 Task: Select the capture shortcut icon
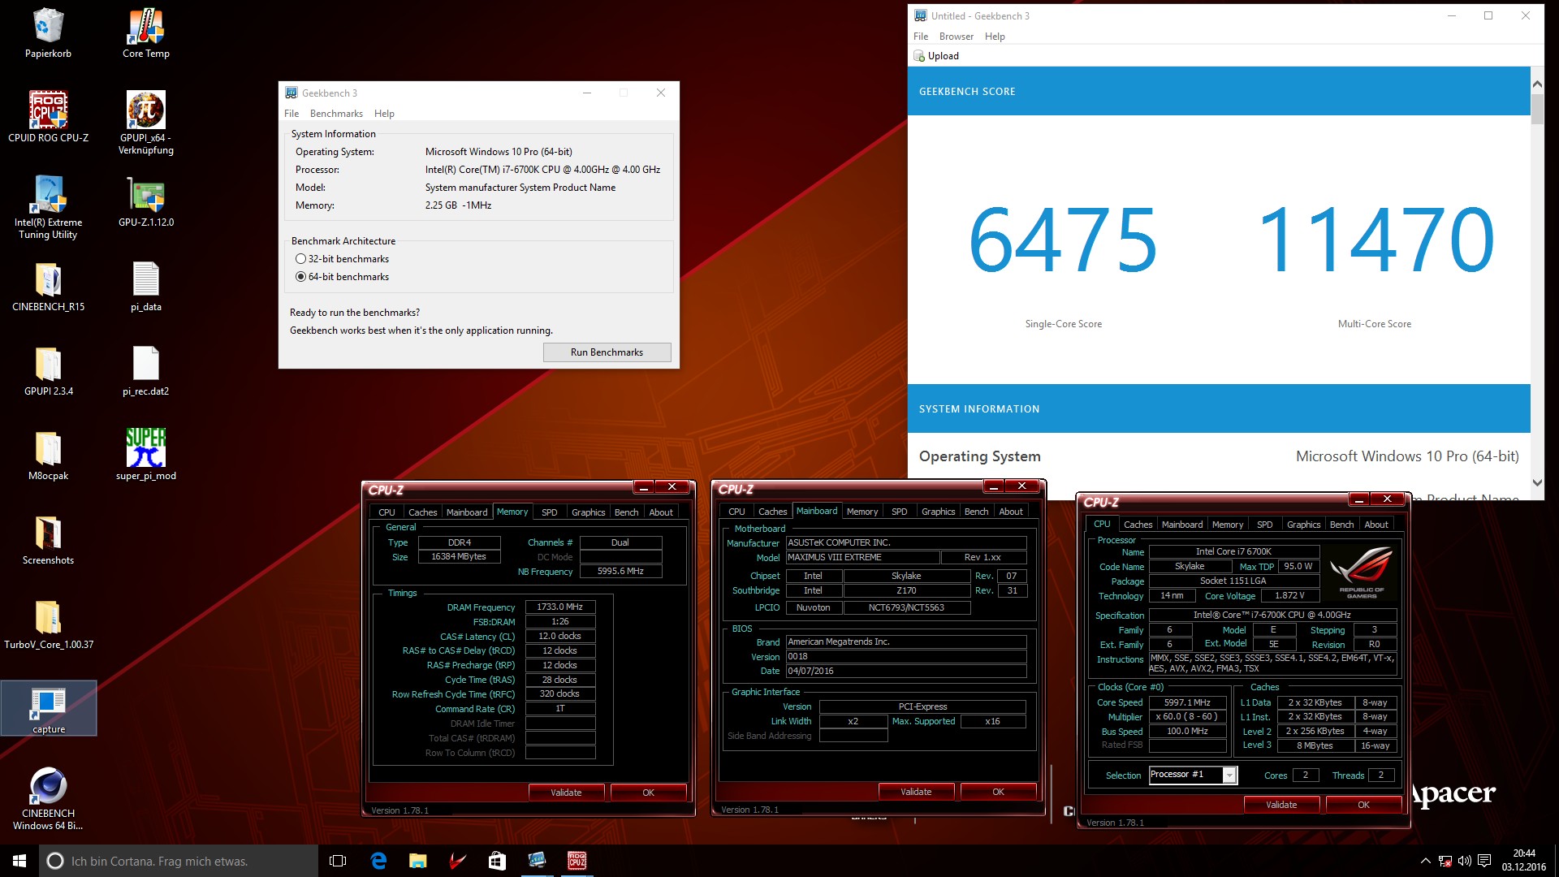coord(48,708)
